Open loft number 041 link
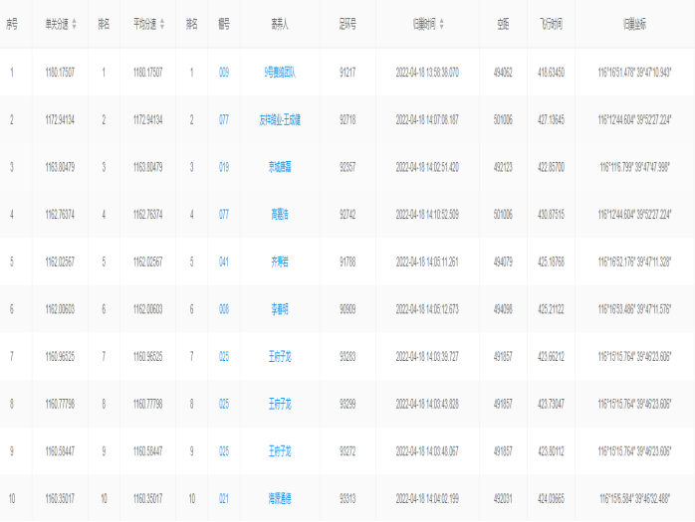The width and height of the screenshot is (695, 522). pyautogui.click(x=224, y=261)
